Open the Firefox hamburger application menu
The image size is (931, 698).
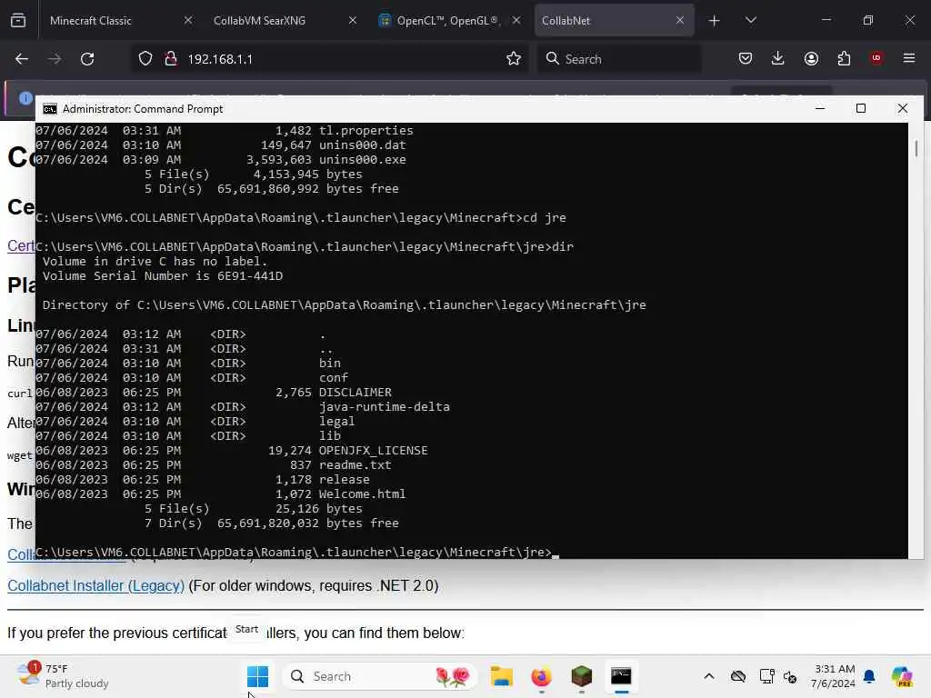tap(909, 58)
